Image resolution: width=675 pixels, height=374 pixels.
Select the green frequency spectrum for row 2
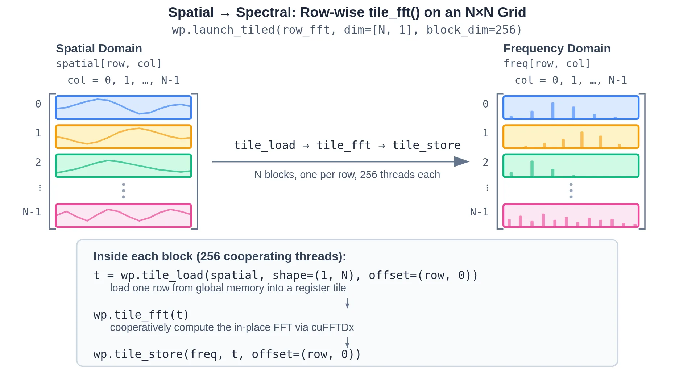[570, 165]
